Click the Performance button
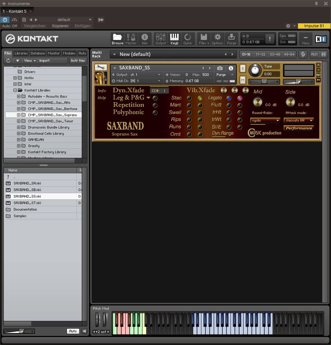The width and height of the screenshot is (331, 345). tap(299, 128)
